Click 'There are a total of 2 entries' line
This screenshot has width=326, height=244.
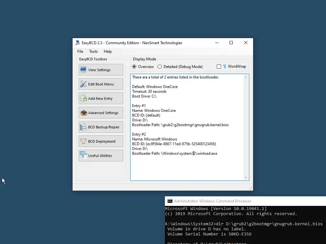coord(175,77)
